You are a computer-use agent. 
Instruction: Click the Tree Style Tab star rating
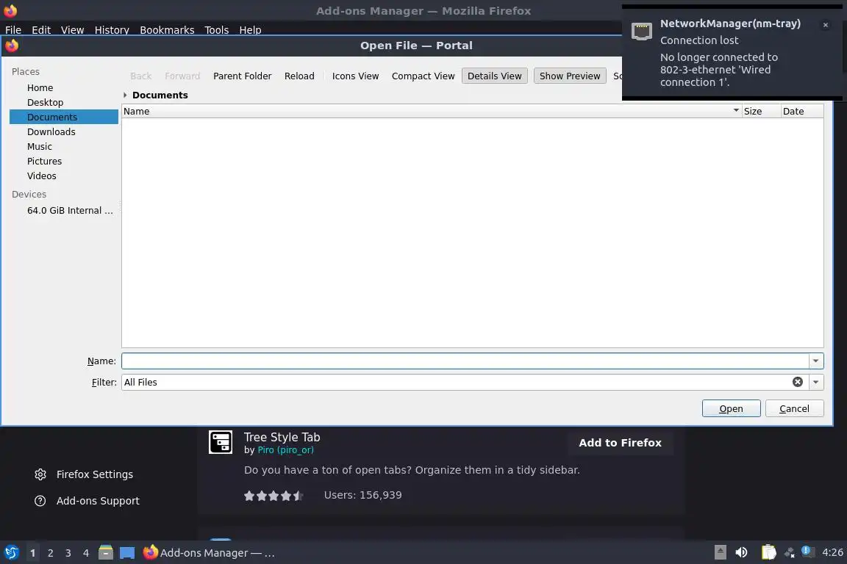pyautogui.click(x=274, y=496)
